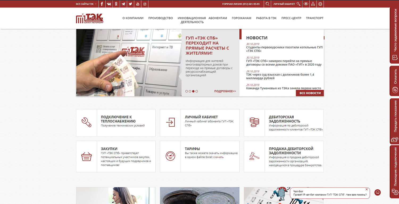
Task: Click the call-center operator photo thumbnail
Action: coord(116,195)
